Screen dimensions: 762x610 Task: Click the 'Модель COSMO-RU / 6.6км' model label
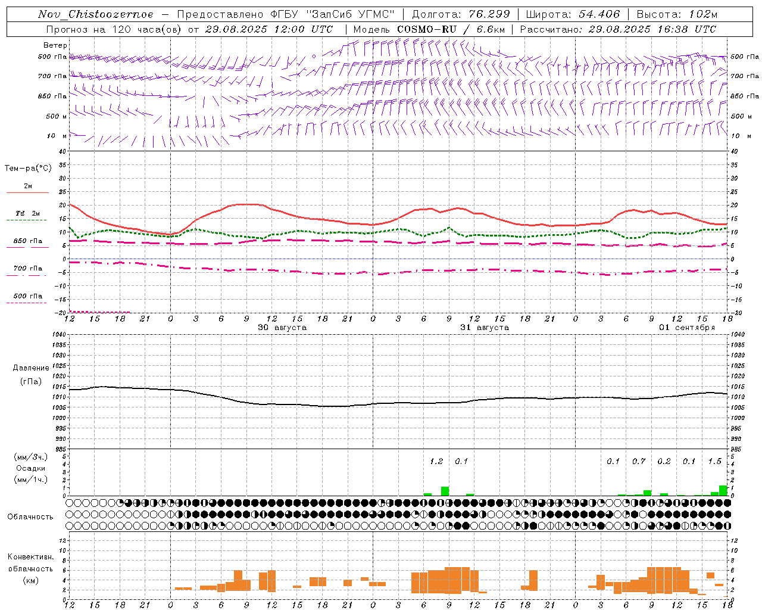pos(429,29)
